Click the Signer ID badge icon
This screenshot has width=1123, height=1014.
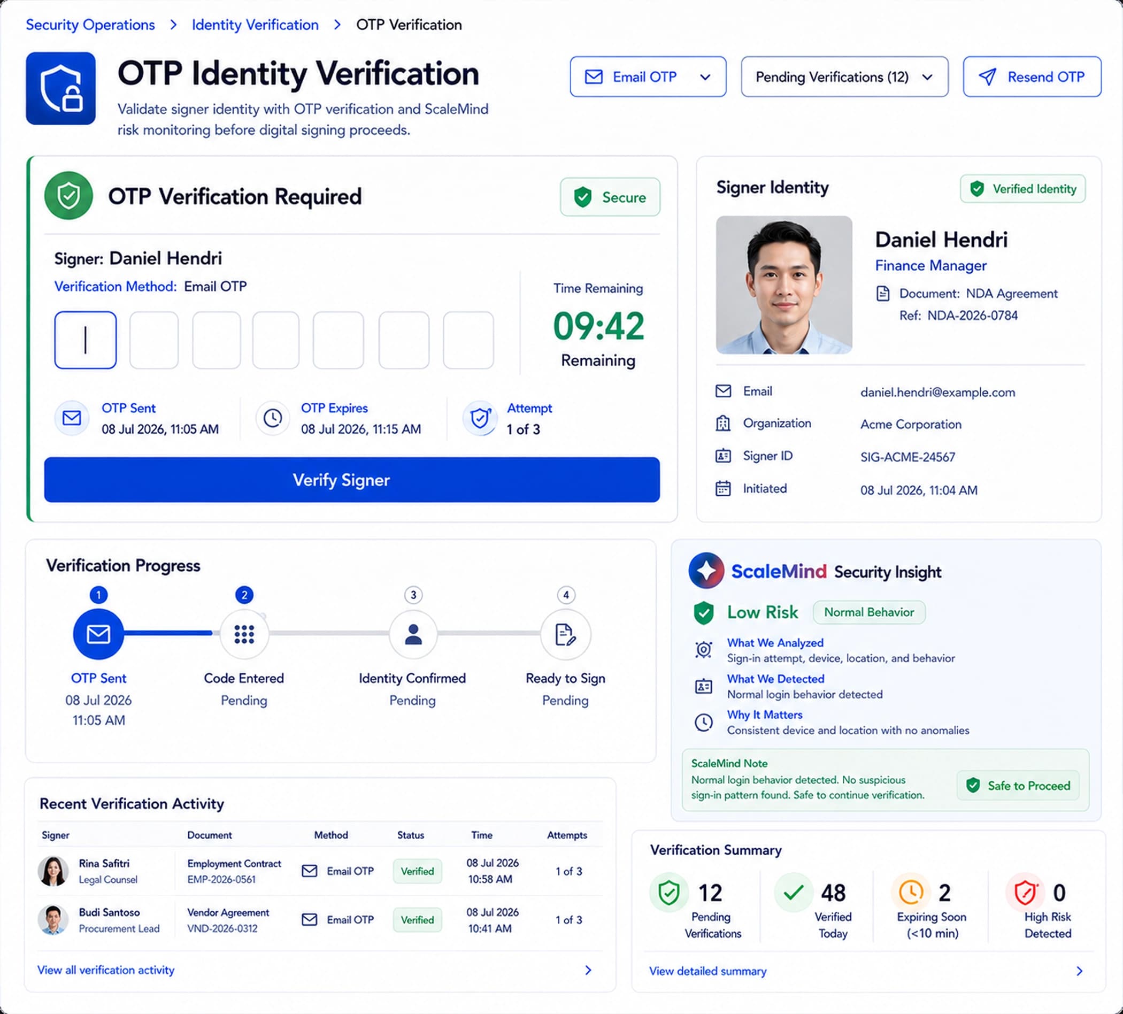[x=723, y=456]
